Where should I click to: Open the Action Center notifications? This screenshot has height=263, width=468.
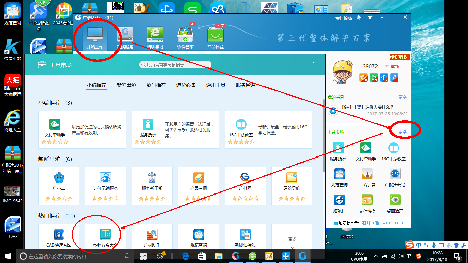pos(457,256)
